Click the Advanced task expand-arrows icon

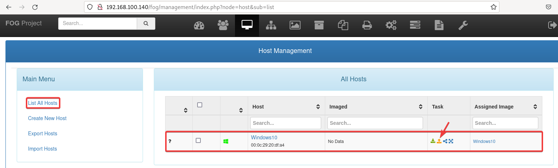tap(451, 141)
